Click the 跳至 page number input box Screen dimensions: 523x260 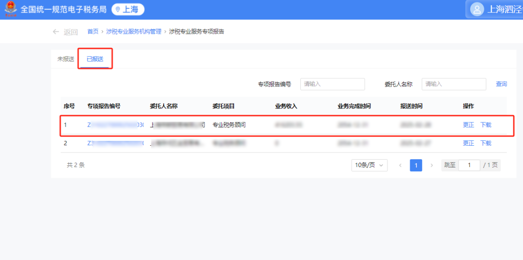tap(469, 165)
